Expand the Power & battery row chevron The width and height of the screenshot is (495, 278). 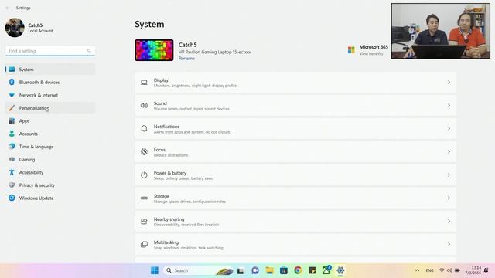click(449, 175)
